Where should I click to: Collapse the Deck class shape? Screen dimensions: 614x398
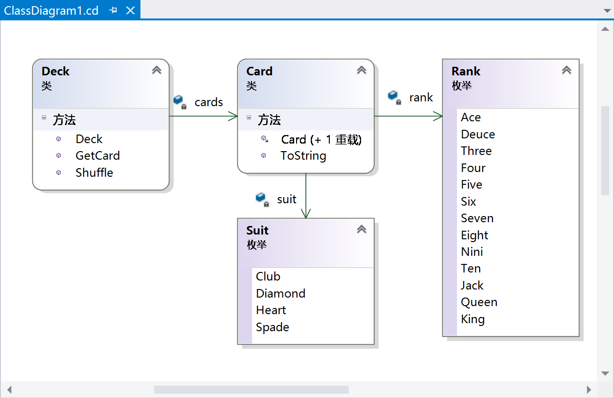[157, 70]
